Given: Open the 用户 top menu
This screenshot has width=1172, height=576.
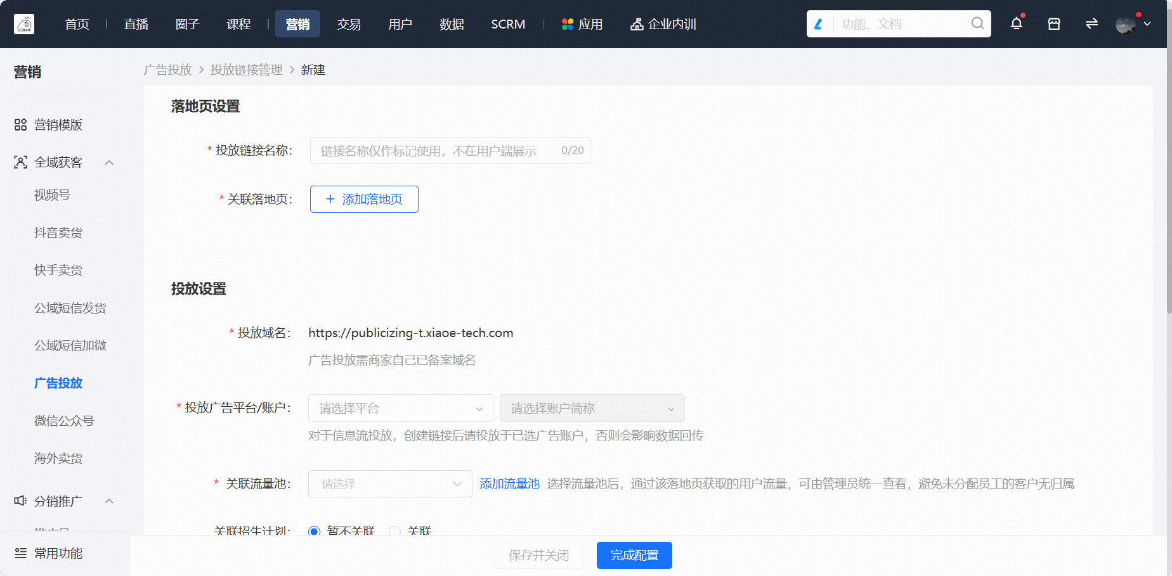Looking at the screenshot, I should coord(400,24).
